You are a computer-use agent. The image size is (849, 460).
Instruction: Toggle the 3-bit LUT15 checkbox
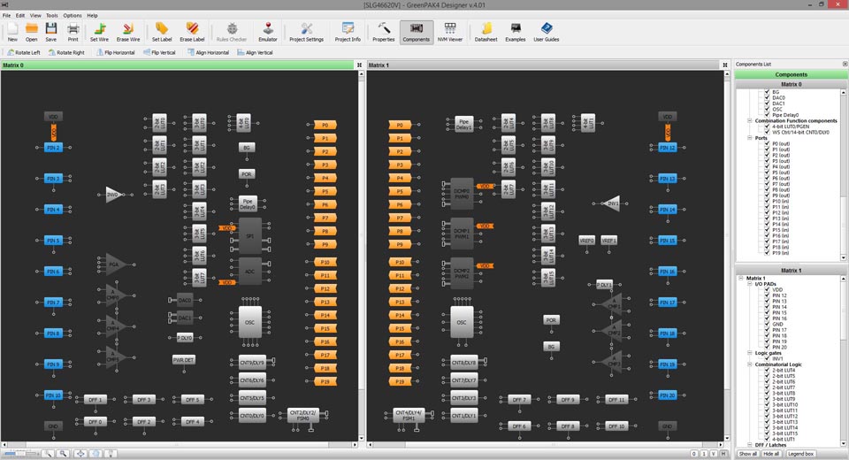[x=767, y=433]
